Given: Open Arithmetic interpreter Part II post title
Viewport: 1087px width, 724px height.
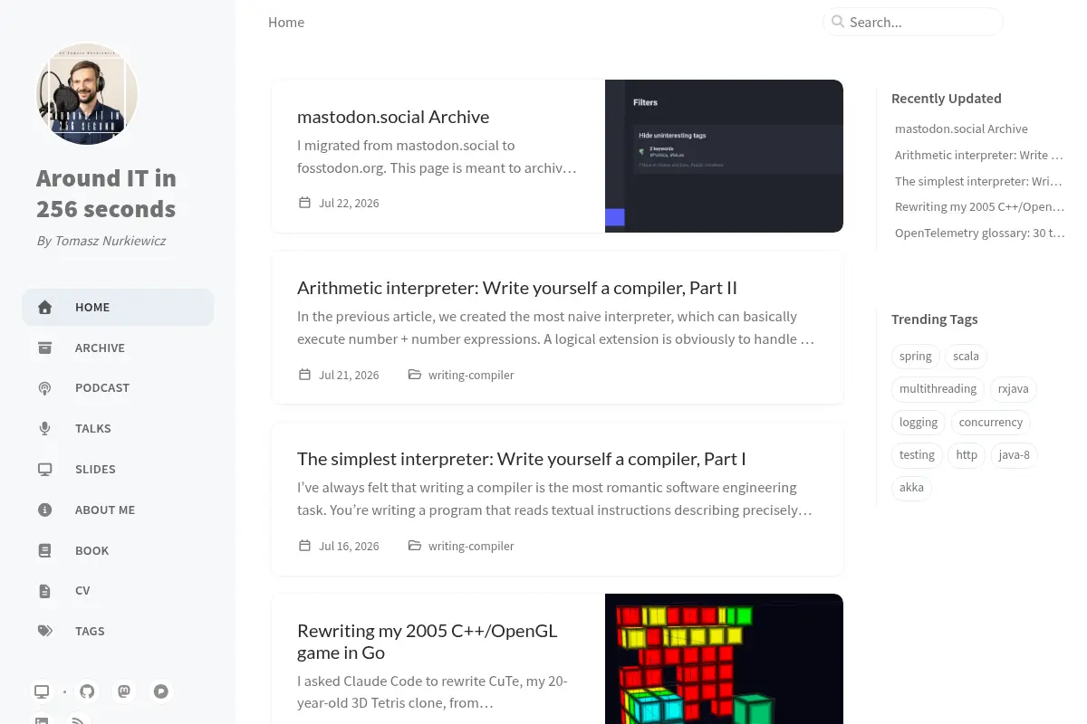Looking at the screenshot, I should click(x=517, y=288).
